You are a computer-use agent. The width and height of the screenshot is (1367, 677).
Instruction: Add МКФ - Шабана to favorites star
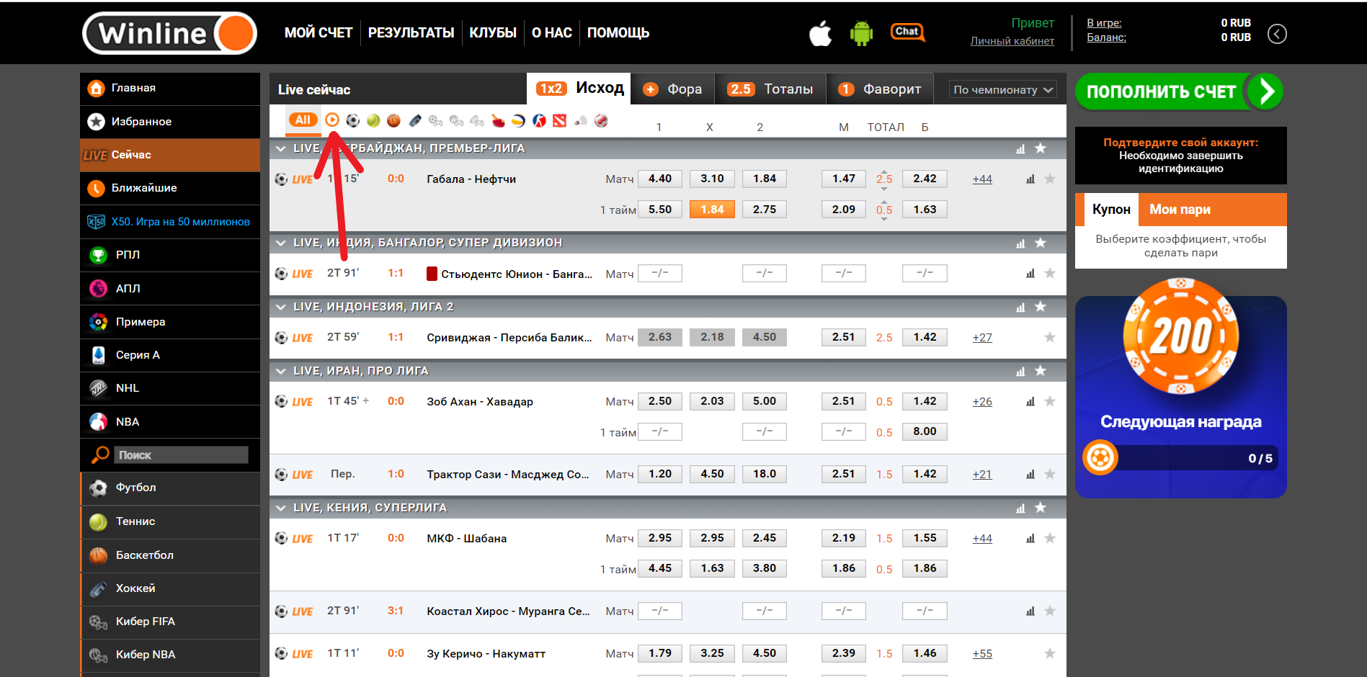[1050, 538]
